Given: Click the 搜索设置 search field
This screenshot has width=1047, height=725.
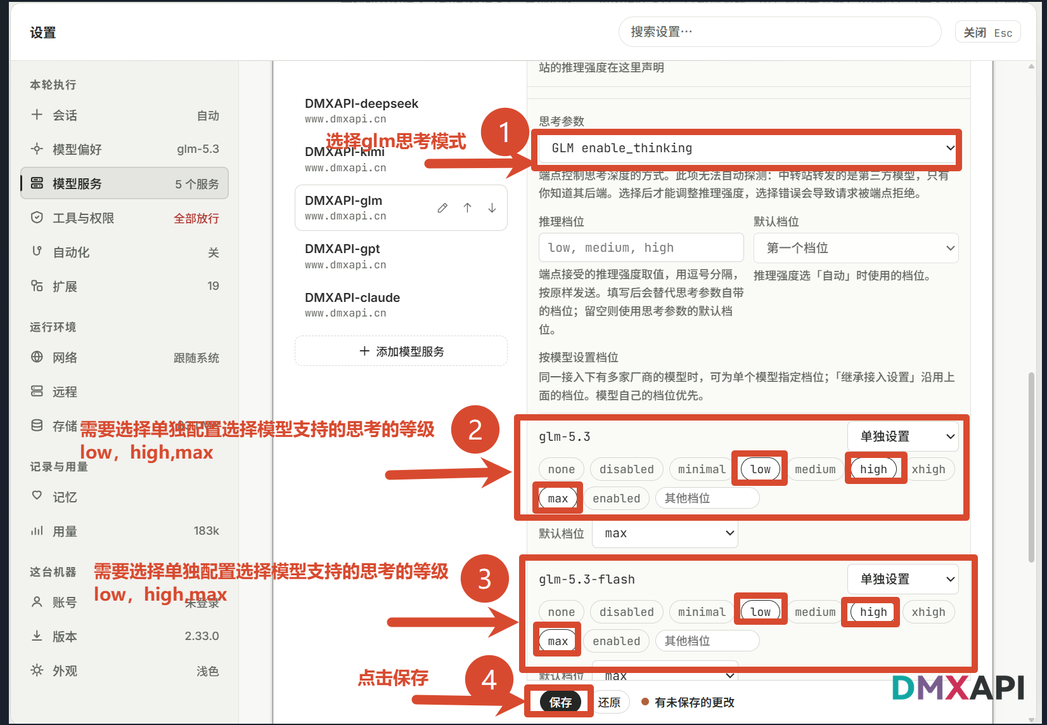Looking at the screenshot, I should point(780,32).
